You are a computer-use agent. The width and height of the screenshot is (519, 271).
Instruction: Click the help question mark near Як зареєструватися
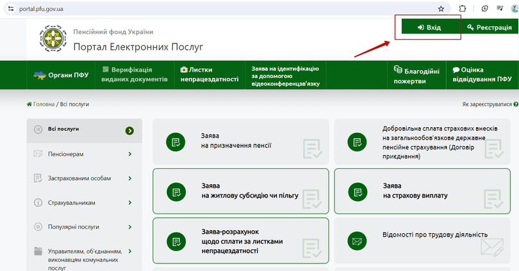click(516, 104)
